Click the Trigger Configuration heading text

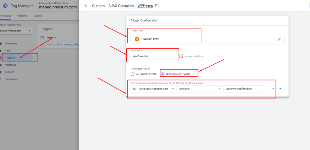(x=144, y=20)
